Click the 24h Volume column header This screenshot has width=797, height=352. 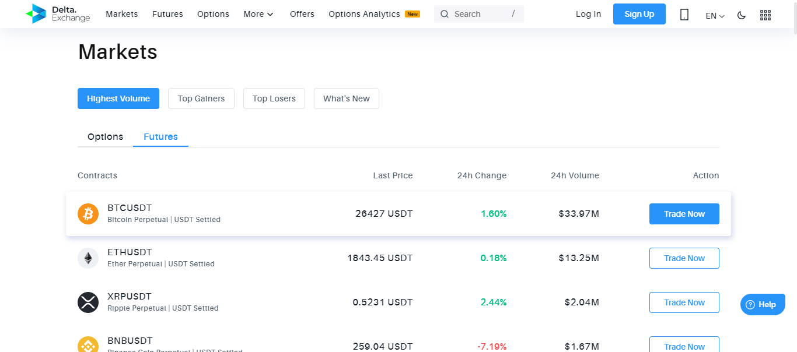pos(575,175)
